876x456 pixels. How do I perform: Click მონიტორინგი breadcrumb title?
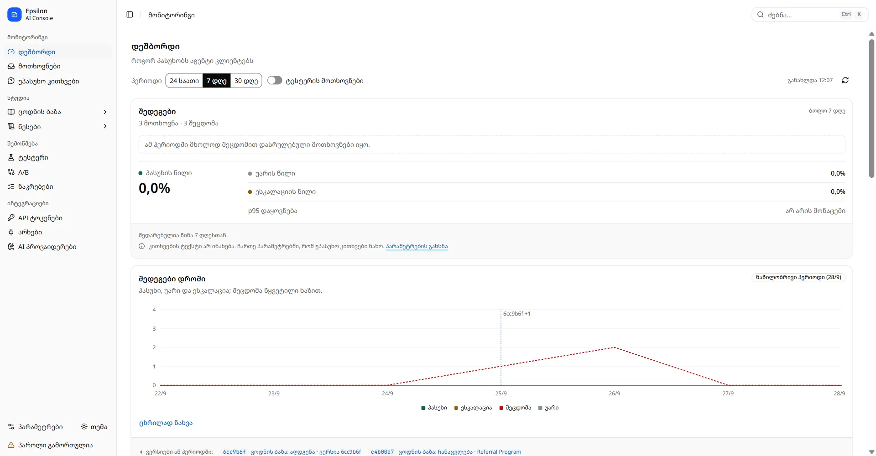pos(172,15)
